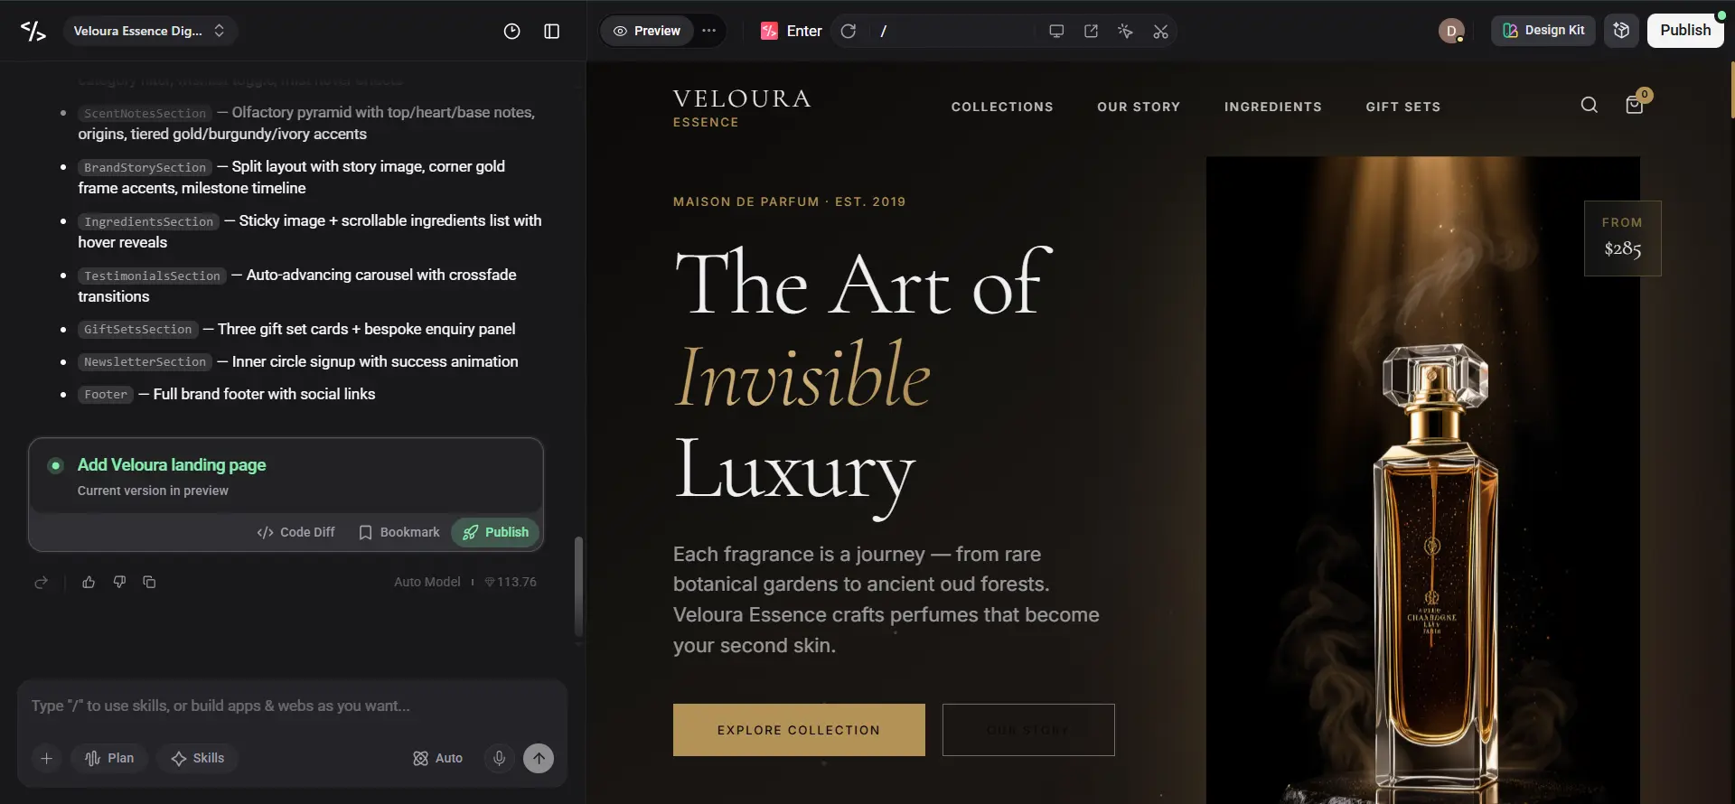Click the Footer code tag
This screenshot has height=804, width=1735.
106,395
